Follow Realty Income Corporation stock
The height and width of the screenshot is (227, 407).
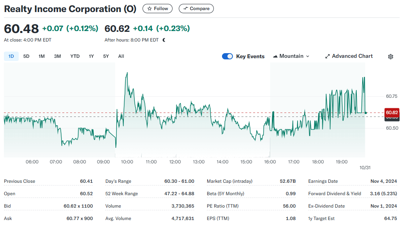[x=158, y=9]
